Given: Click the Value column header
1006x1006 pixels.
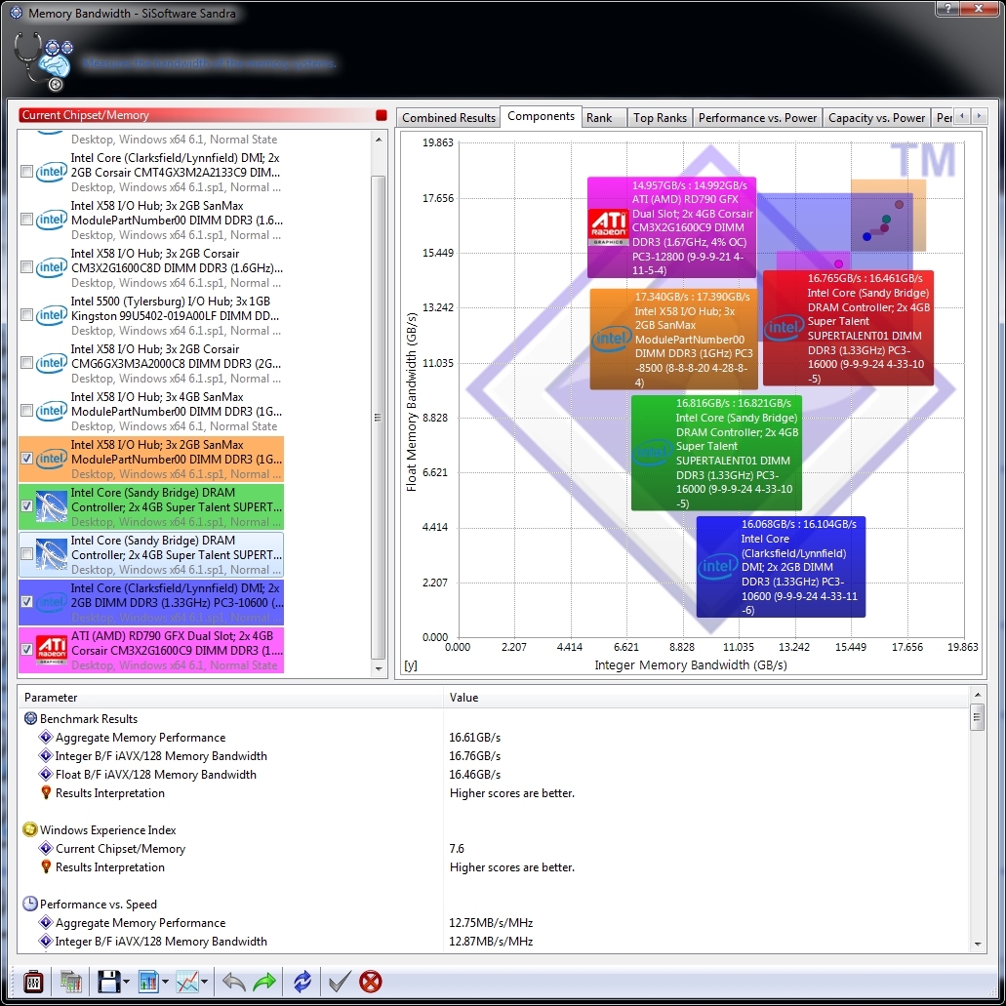Looking at the screenshot, I should point(705,698).
